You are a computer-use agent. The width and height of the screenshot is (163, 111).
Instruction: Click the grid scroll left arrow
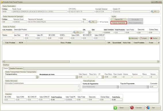pyautogui.click(x=3, y=61)
